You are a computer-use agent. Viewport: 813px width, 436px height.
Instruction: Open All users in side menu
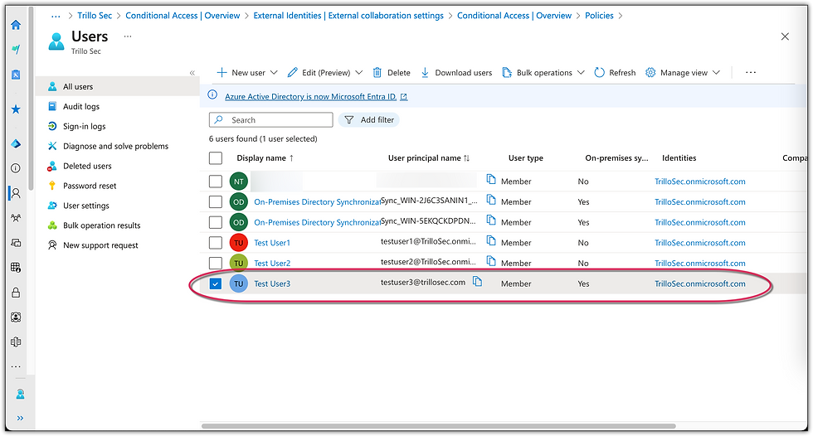pos(117,86)
